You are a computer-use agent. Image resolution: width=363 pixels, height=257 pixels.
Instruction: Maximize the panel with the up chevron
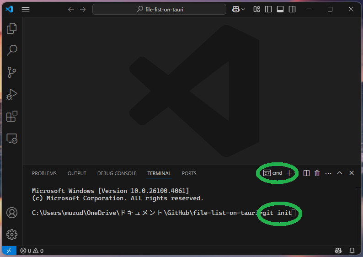[x=340, y=173]
